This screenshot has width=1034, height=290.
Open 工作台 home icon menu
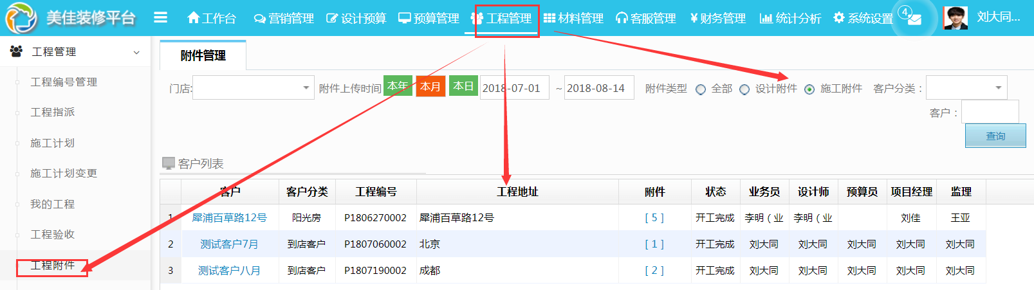click(211, 18)
